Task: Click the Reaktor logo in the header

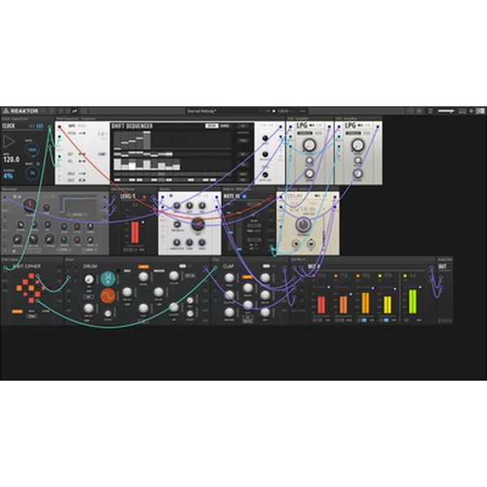Action: [18, 112]
